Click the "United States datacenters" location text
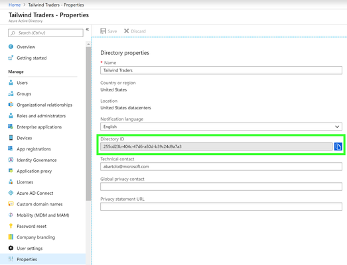347x265 pixels. click(x=125, y=108)
